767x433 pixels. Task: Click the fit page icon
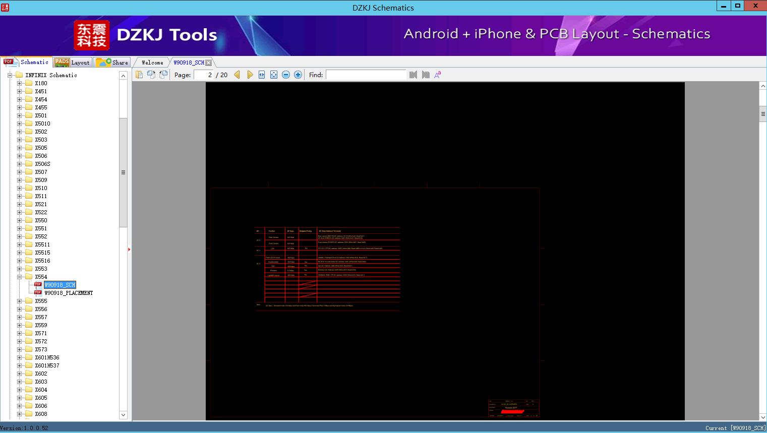pos(274,75)
